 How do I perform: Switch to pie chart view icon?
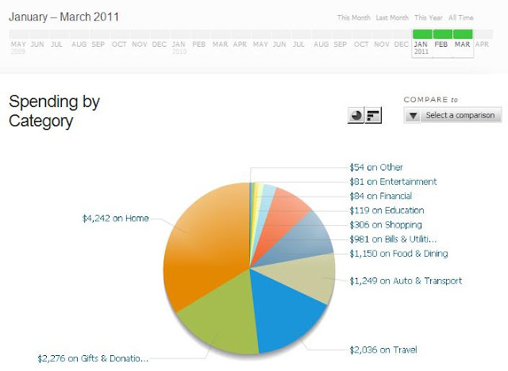point(356,115)
